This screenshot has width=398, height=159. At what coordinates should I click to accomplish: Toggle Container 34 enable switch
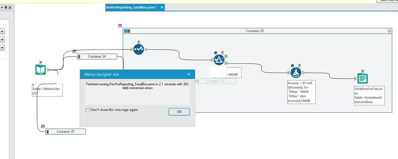[79, 57]
